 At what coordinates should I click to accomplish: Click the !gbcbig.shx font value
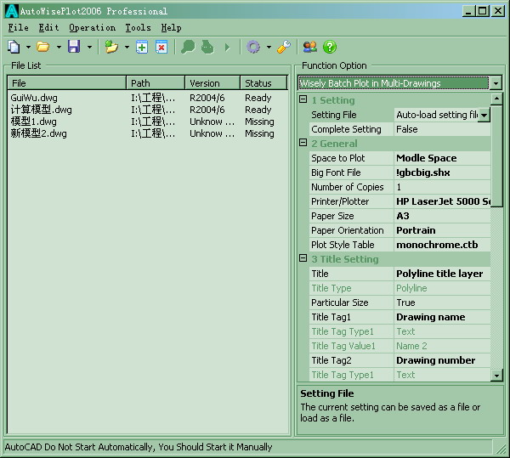(442, 172)
